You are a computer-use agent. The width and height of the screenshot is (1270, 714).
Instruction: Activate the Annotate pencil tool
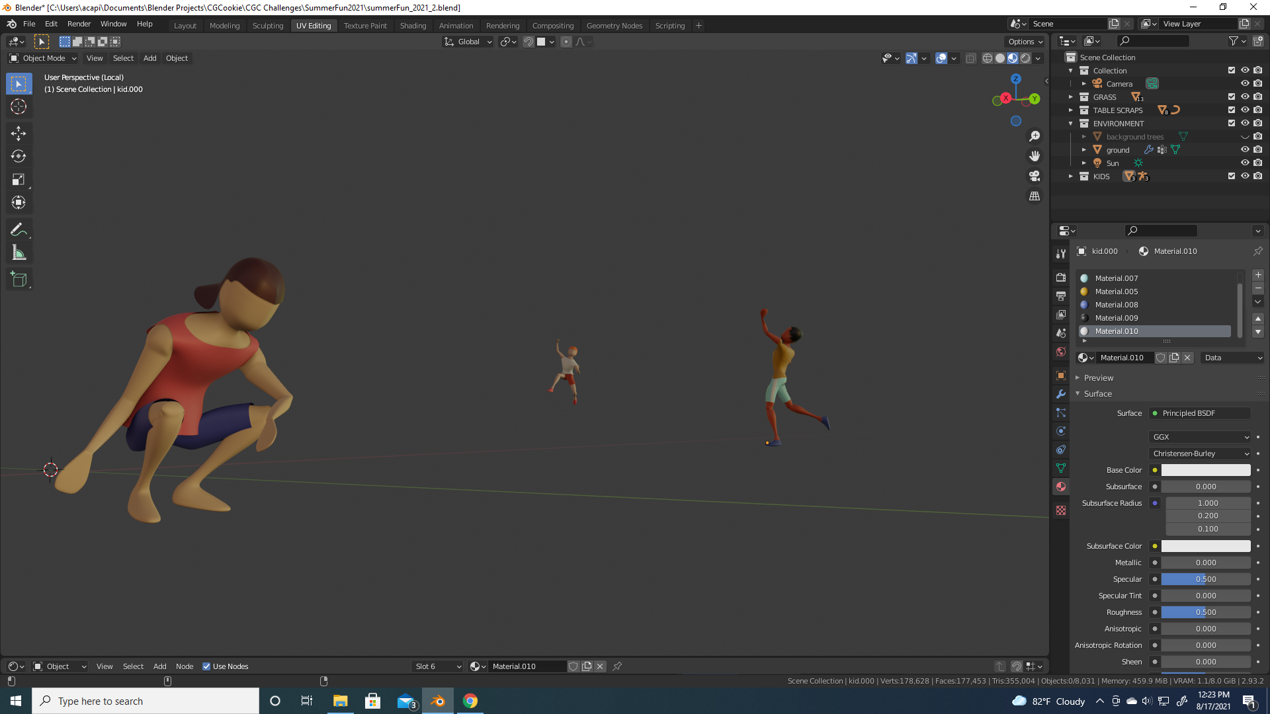[19, 229]
